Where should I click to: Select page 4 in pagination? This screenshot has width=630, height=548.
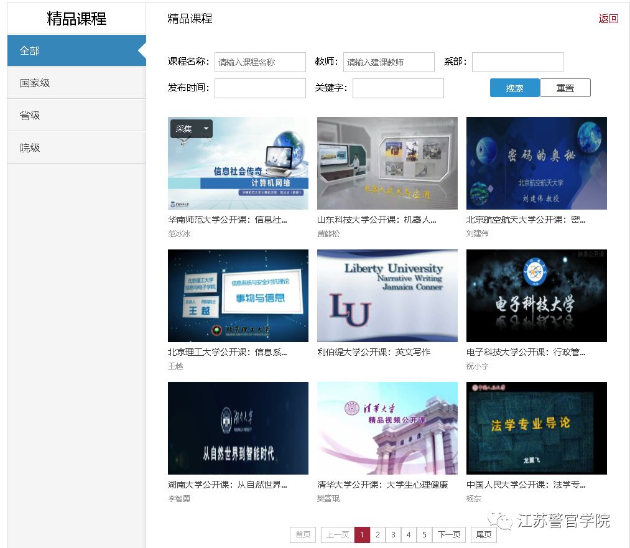pos(409,535)
